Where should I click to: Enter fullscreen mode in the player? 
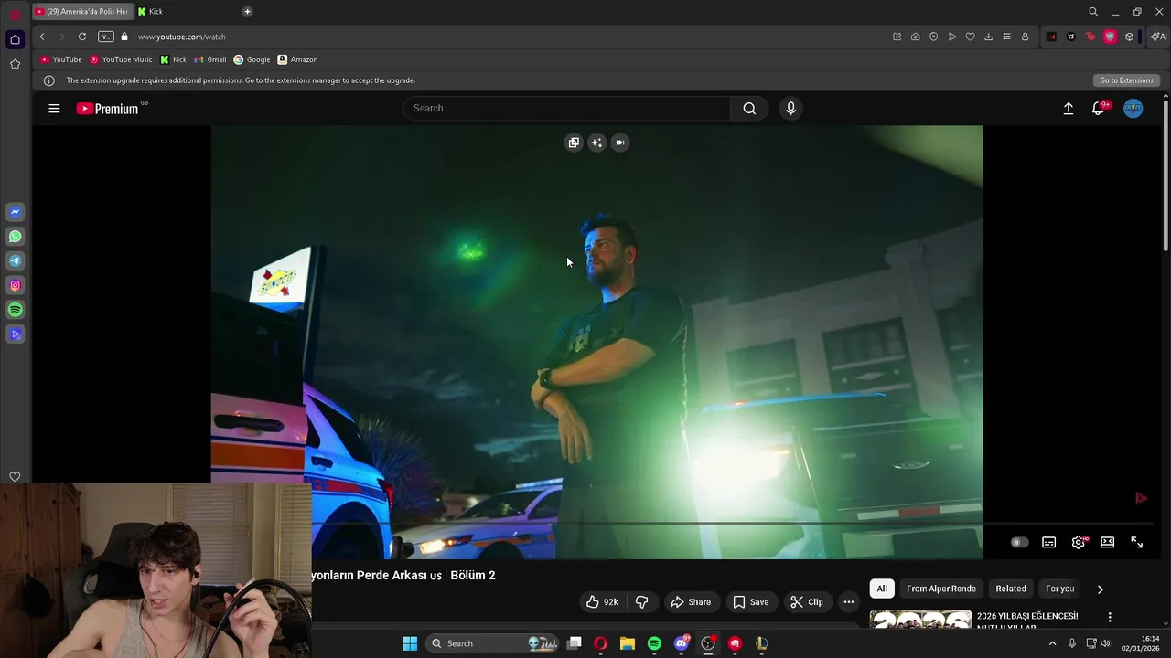click(x=1136, y=543)
